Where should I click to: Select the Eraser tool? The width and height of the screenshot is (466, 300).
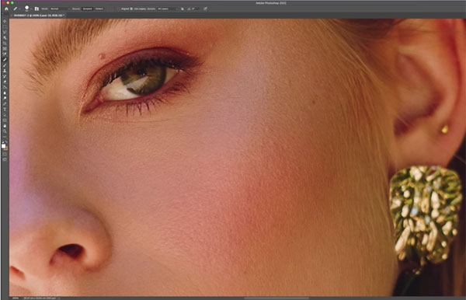(x=5, y=82)
